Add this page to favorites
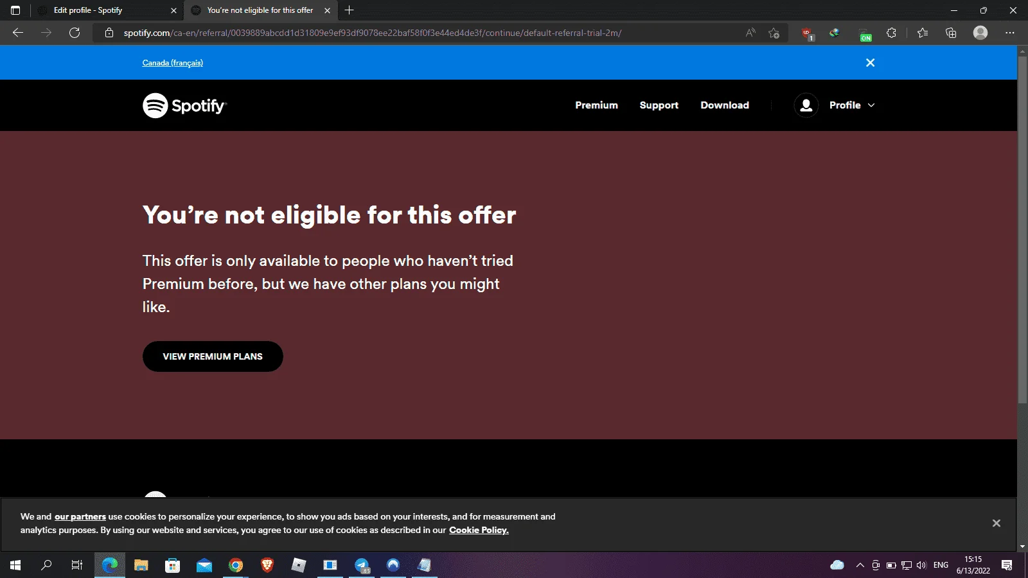This screenshot has height=578, width=1028. 774,33
